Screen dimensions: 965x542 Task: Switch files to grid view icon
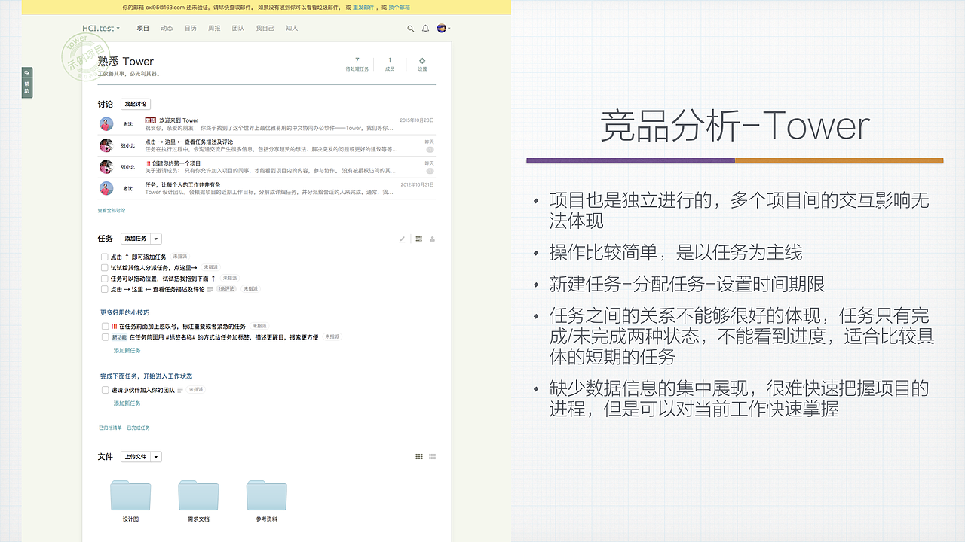(x=419, y=456)
